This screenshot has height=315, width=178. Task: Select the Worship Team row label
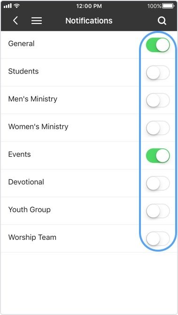32,237
